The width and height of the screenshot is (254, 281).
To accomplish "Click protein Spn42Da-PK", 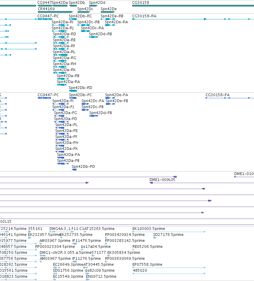I will pyautogui.click(x=67, y=149).
